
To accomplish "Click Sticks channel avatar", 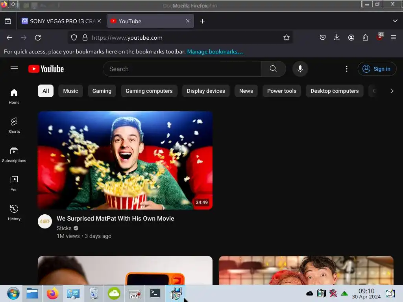I will pyautogui.click(x=45, y=221).
